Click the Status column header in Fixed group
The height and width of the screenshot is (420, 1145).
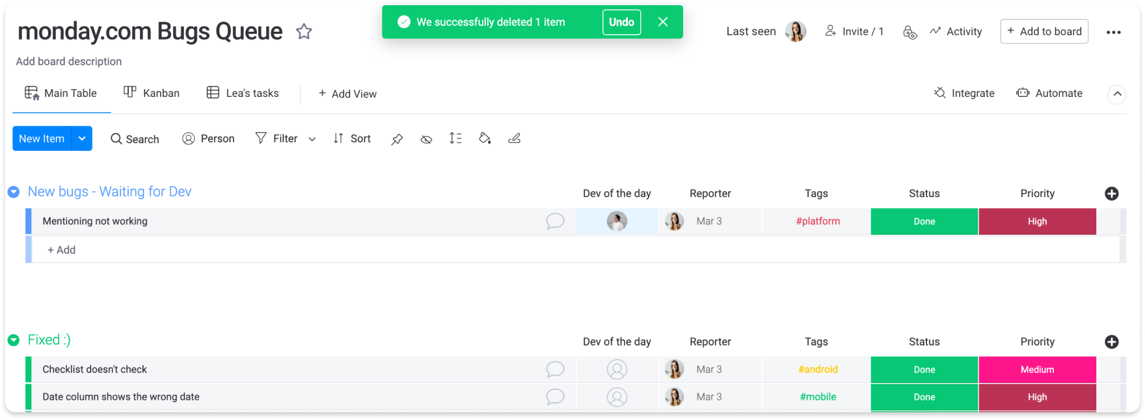pos(924,341)
